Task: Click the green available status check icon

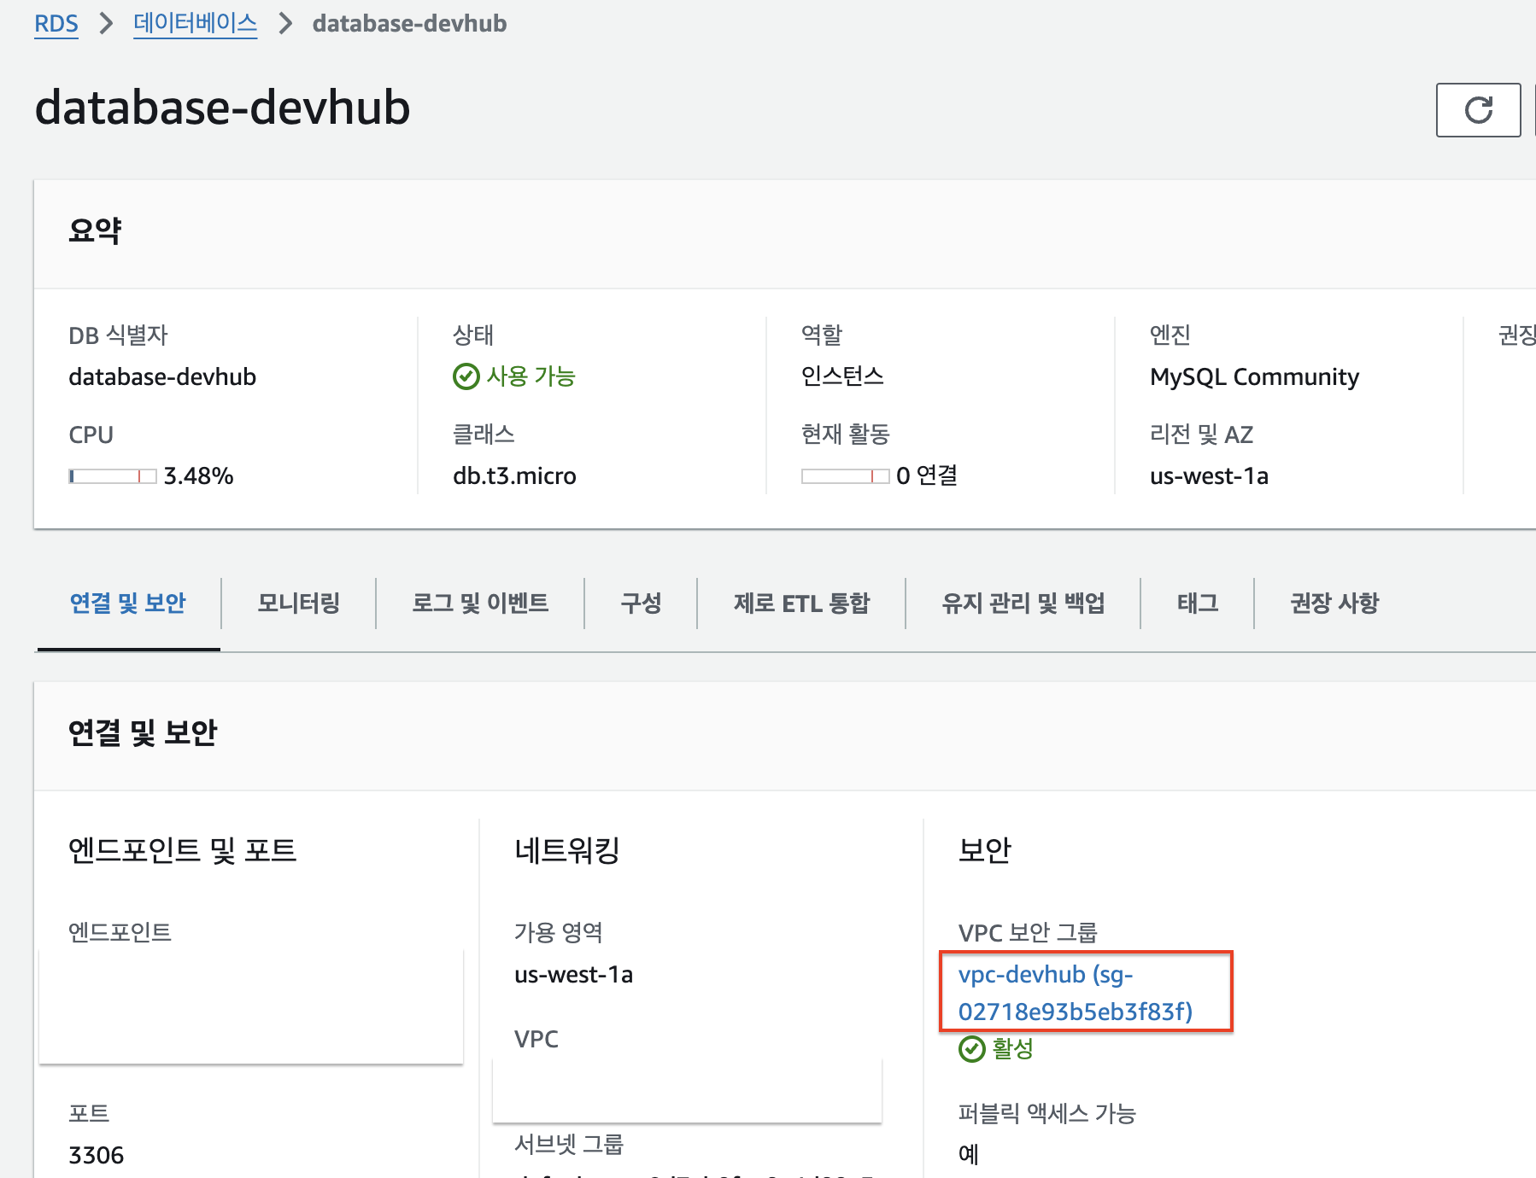Action: (466, 376)
